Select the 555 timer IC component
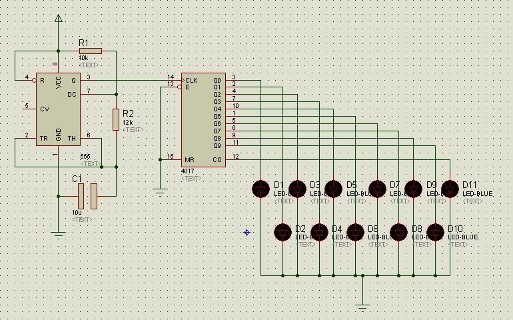The image size is (513, 320). (58, 109)
